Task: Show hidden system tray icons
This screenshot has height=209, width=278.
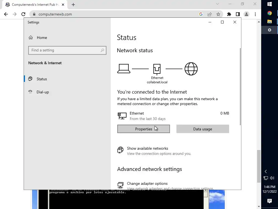Action: coord(266,171)
